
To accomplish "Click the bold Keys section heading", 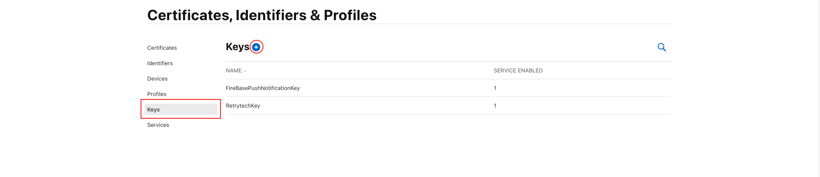I will (237, 47).
